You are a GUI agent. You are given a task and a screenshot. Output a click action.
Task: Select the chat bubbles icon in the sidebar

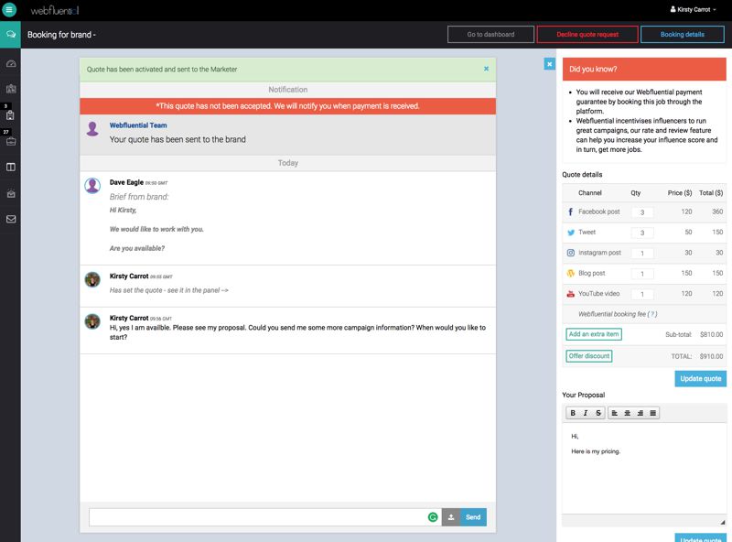click(10, 35)
